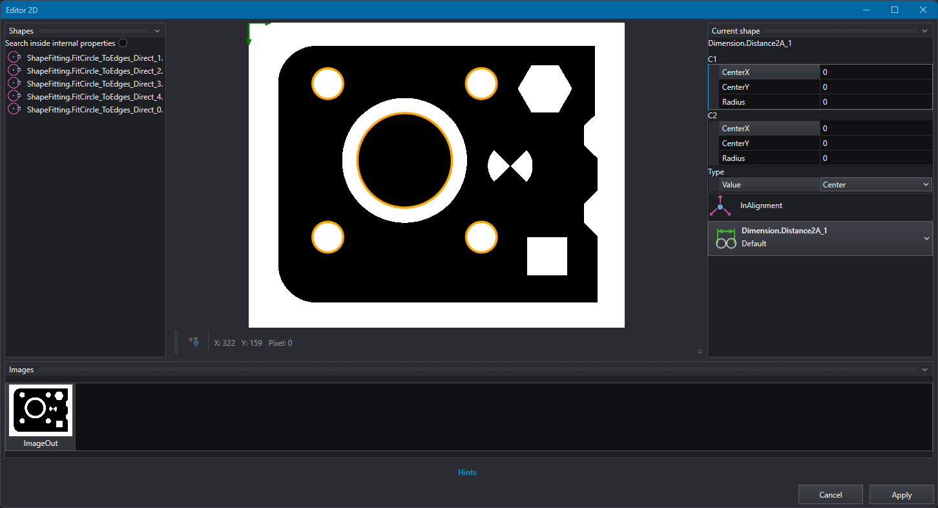The height and width of the screenshot is (508, 938).
Task: Maximize the Editor 2D window
Action: tap(895, 10)
